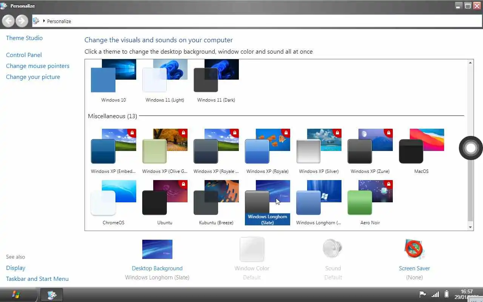The width and height of the screenshot is (483, 302).
Task: Open Desktop Background settings icon
Action: coord(157,249)
